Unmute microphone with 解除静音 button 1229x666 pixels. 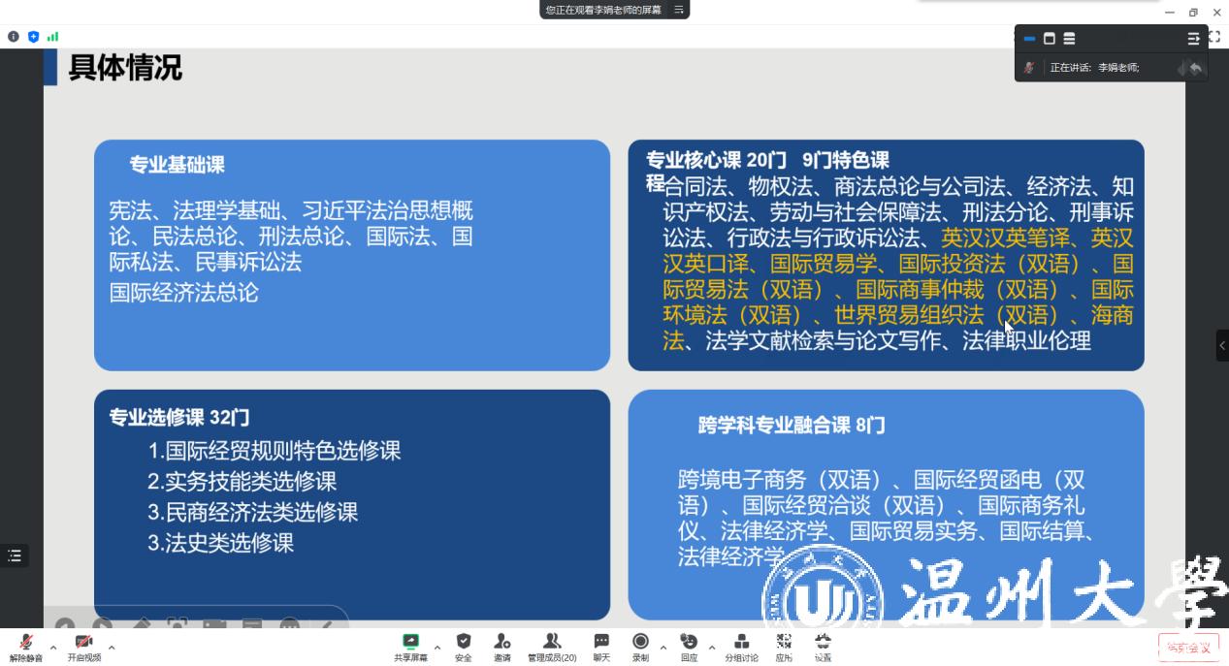(26, 646)
